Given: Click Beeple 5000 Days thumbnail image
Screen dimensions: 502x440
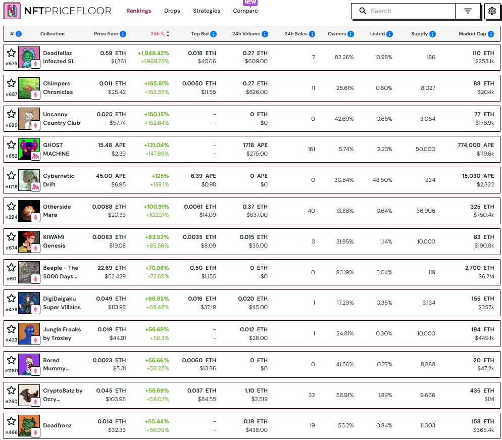Looking at the screenshot, I should 29,272.
